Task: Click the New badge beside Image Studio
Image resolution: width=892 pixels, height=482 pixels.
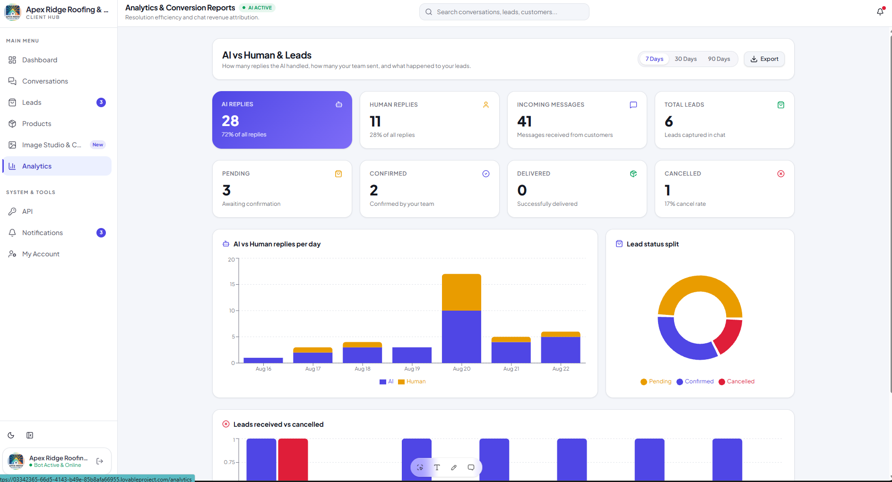Action: pyautogui.click(x=98, y=145)
